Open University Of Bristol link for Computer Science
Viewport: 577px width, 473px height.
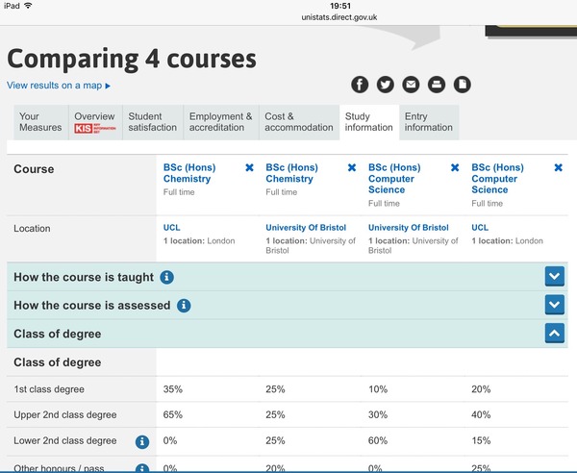tap(409, 228)
